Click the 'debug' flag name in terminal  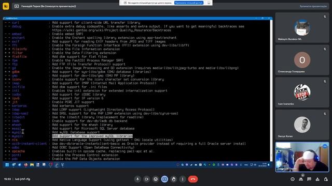tap(17, 26)
